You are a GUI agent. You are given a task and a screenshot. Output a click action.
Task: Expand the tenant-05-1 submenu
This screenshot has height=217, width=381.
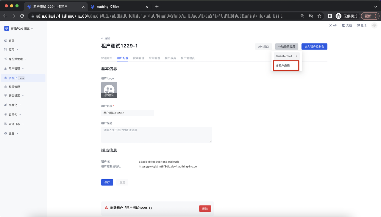286,56
